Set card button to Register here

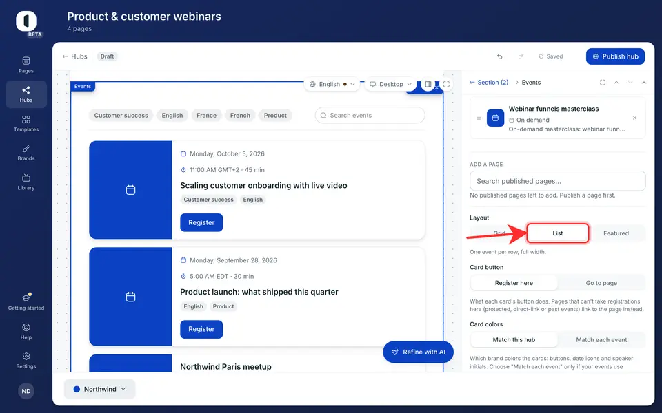(514, 283)
